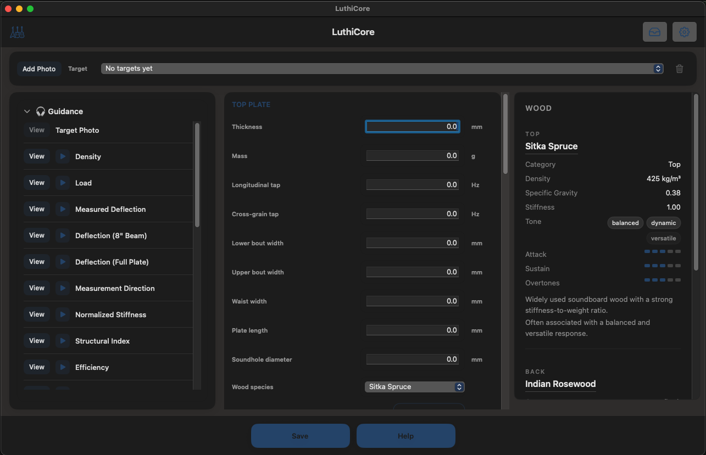Focus the Mass input field

(413, 156)
